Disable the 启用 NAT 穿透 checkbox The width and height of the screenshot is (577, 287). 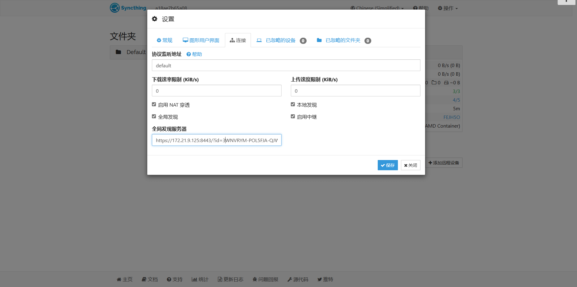[154, 104]
